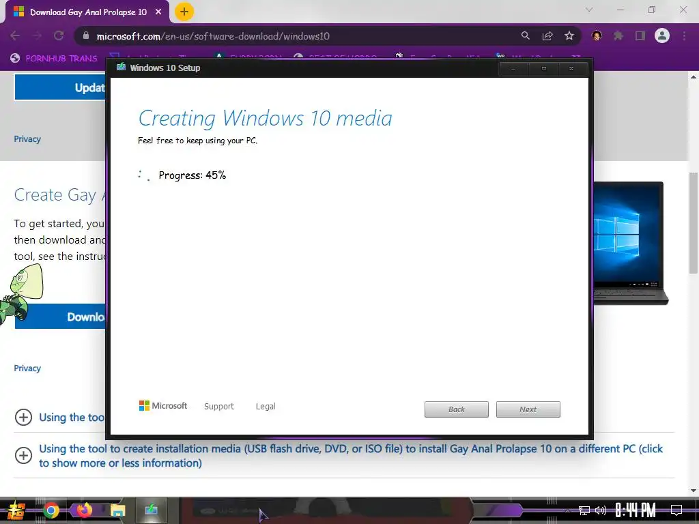Click the blue Update button on the web page
This screenshot has width=699, height=524.
(x=60, y=87)
